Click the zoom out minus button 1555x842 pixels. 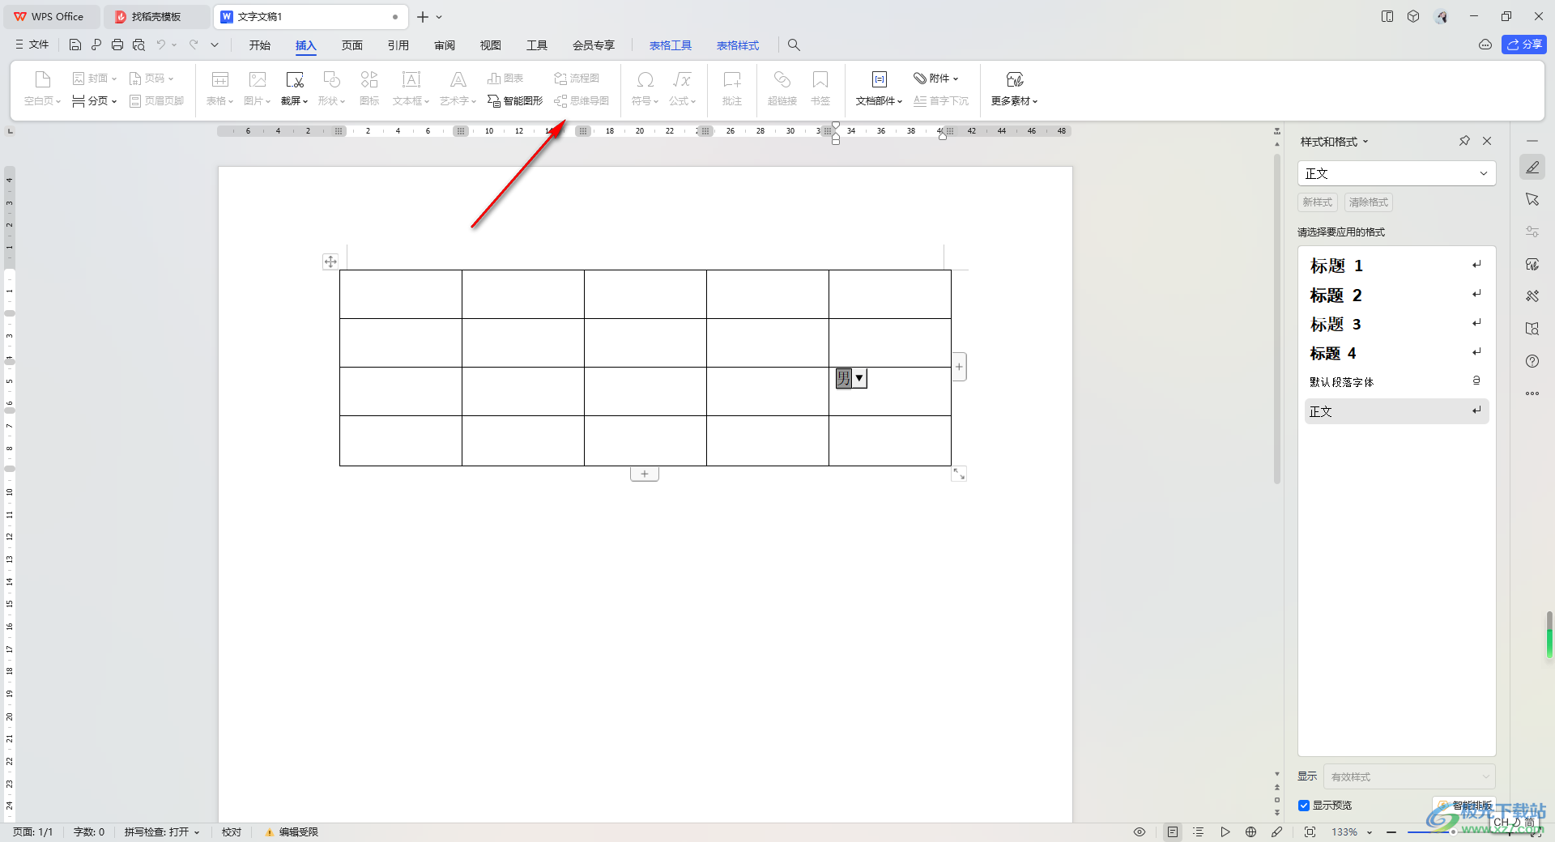point(1391,832)
